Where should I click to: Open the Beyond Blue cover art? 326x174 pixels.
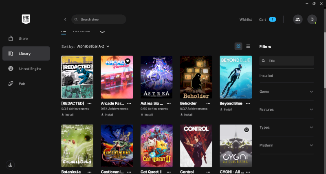236,77
